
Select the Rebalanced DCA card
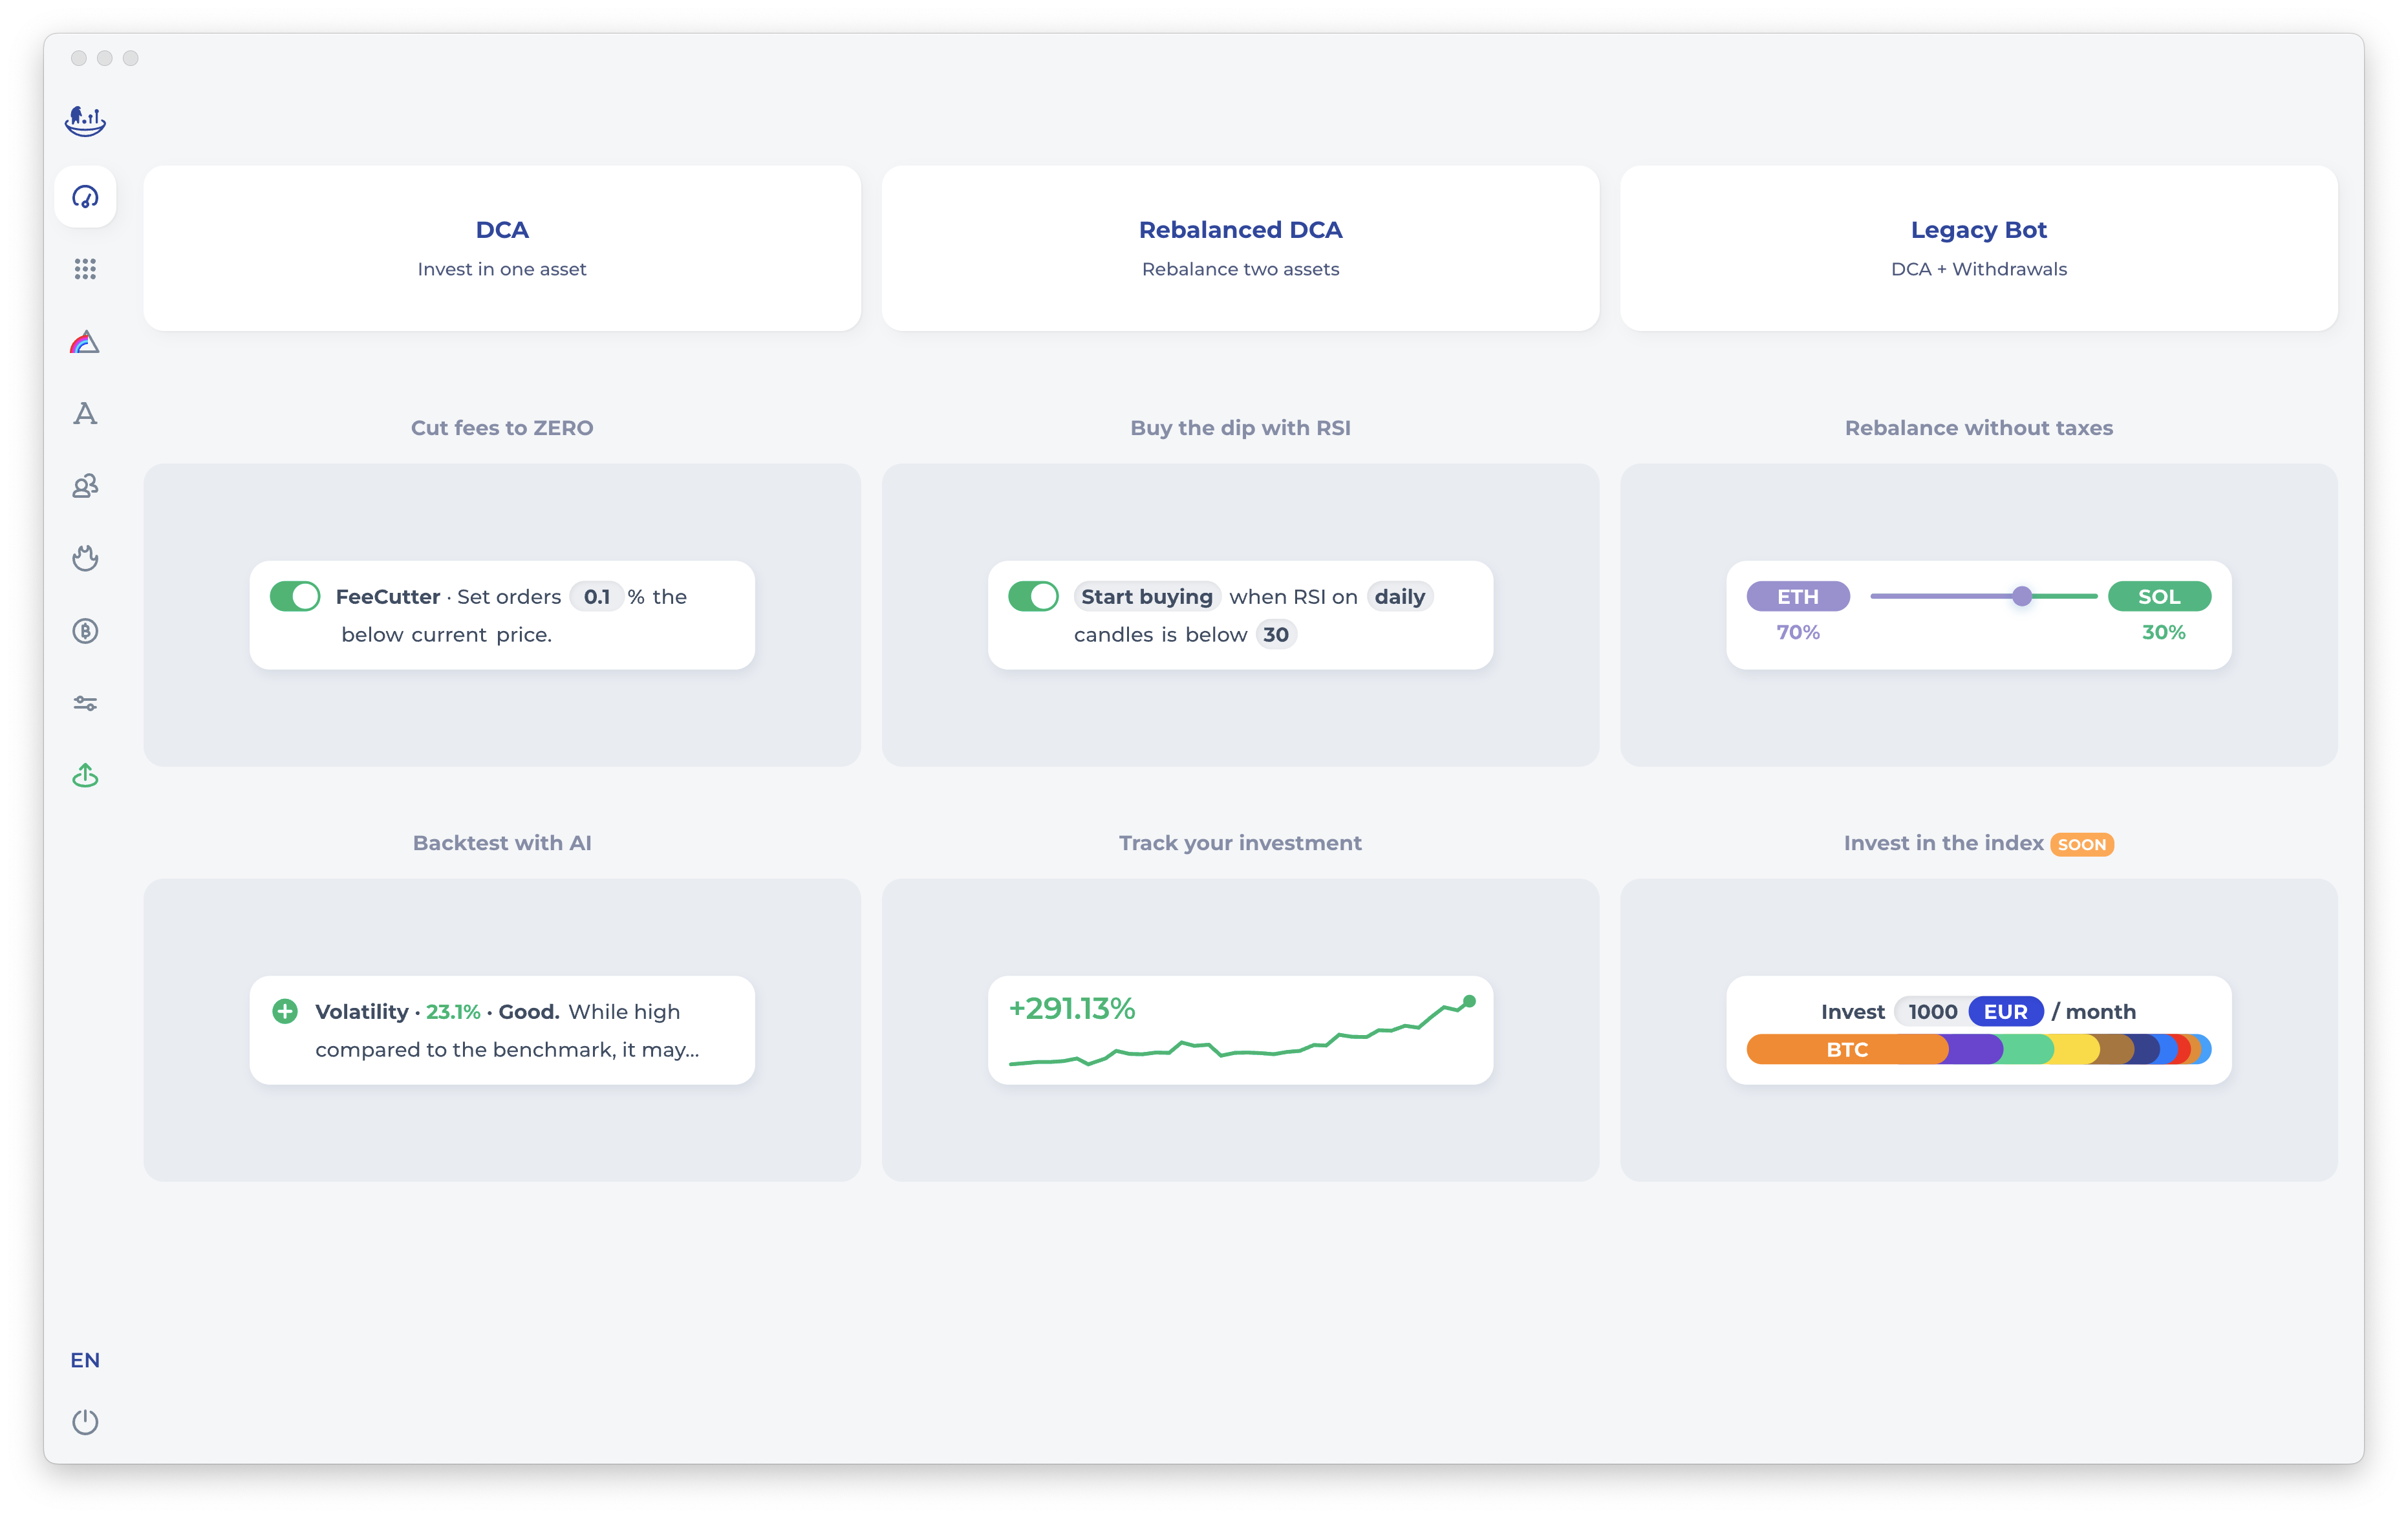coord(1240,248)
